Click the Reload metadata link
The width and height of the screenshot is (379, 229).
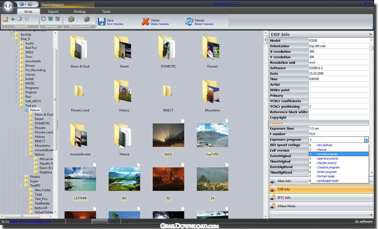pos(204,24)
